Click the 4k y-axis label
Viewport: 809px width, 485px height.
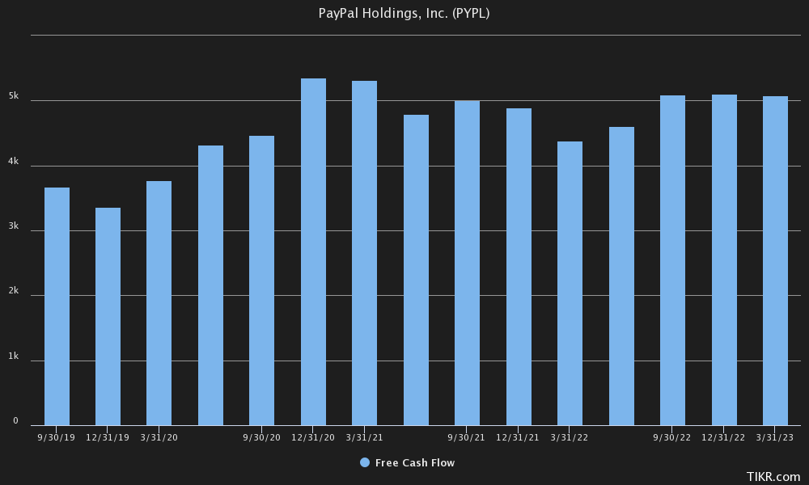click(14, 162)
